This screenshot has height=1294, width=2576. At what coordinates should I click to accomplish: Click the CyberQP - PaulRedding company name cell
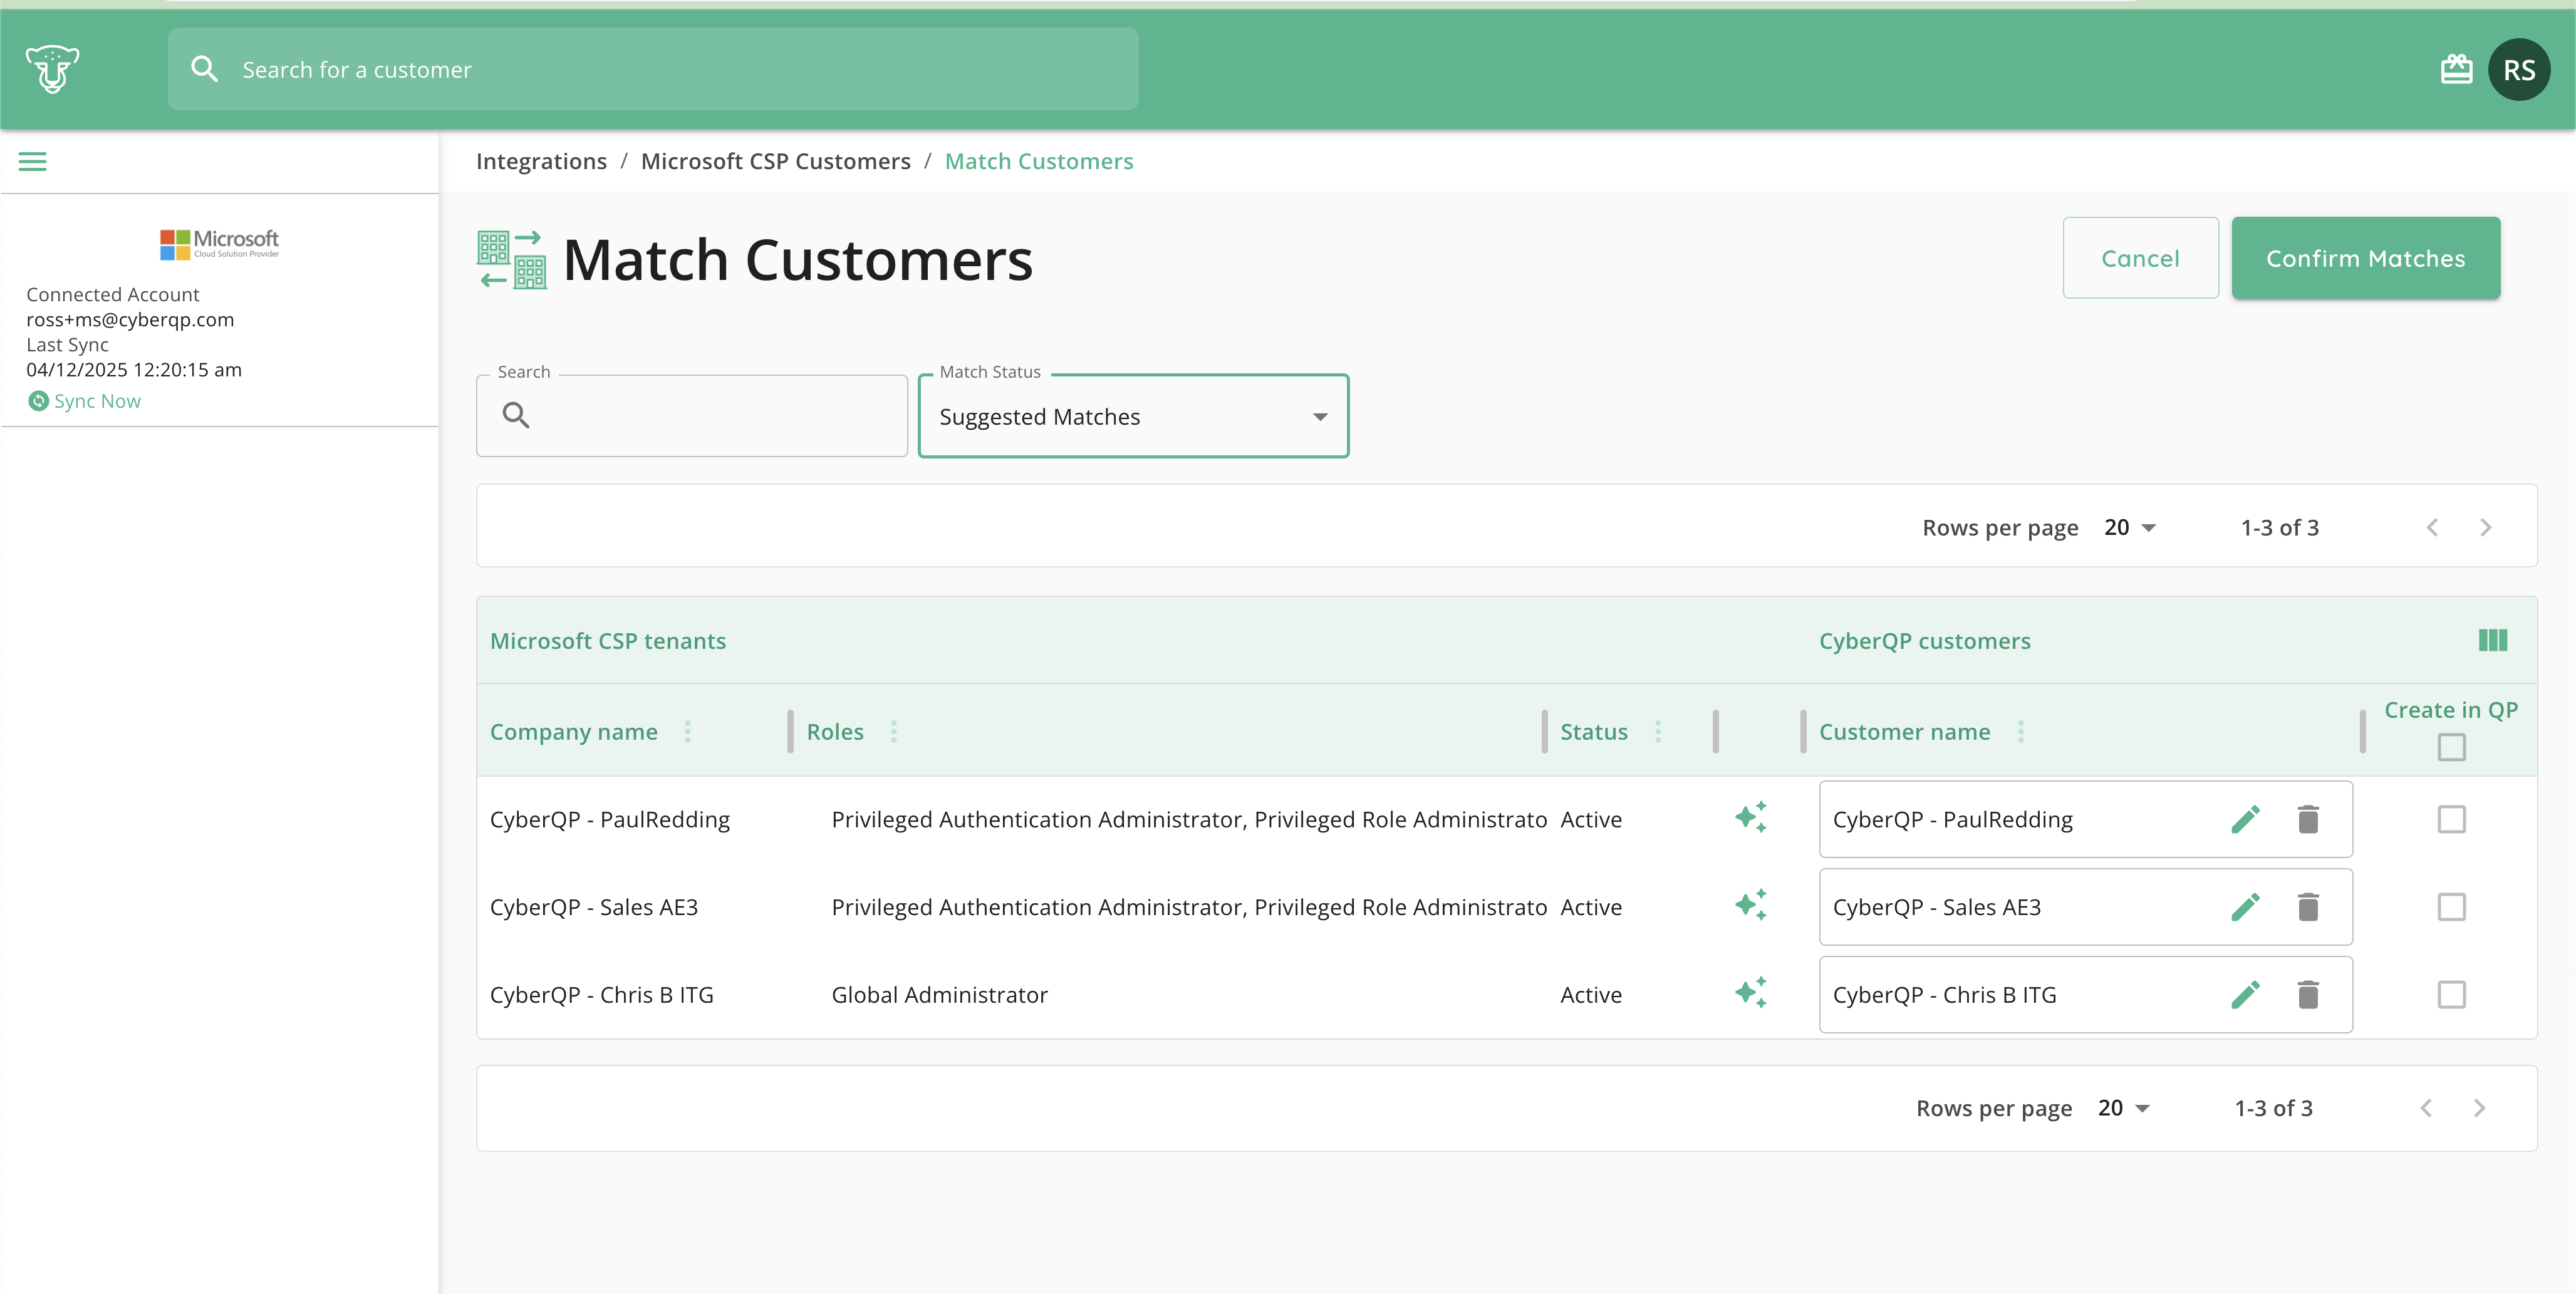(610, 819)
